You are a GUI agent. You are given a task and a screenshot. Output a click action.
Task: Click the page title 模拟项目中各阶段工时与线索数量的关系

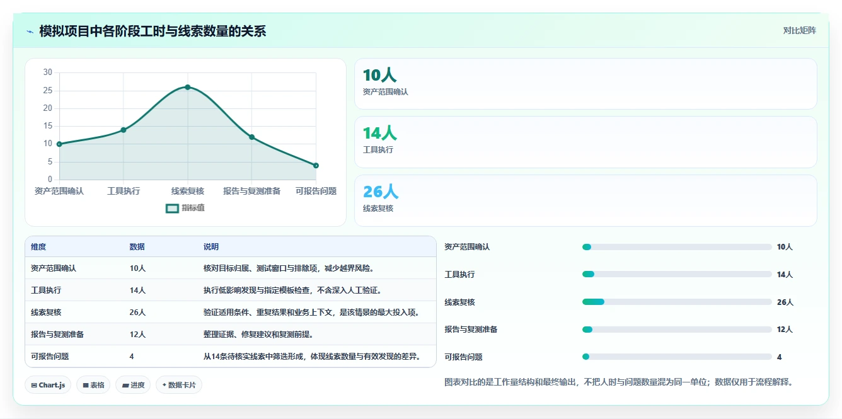click(x=153, y=31)
